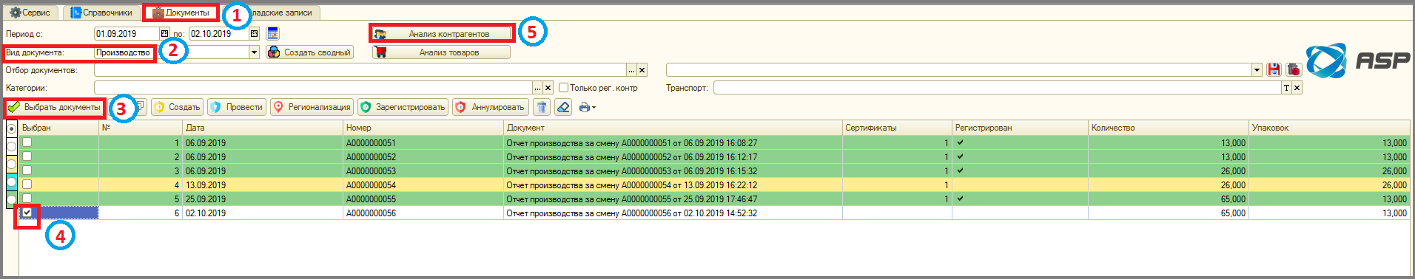
Task: Click registered checkmark in A0000000051 row
Action: [960, 142]
